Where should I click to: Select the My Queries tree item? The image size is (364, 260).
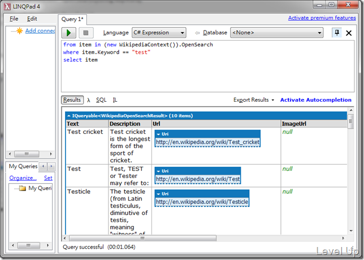coord(40,188)
